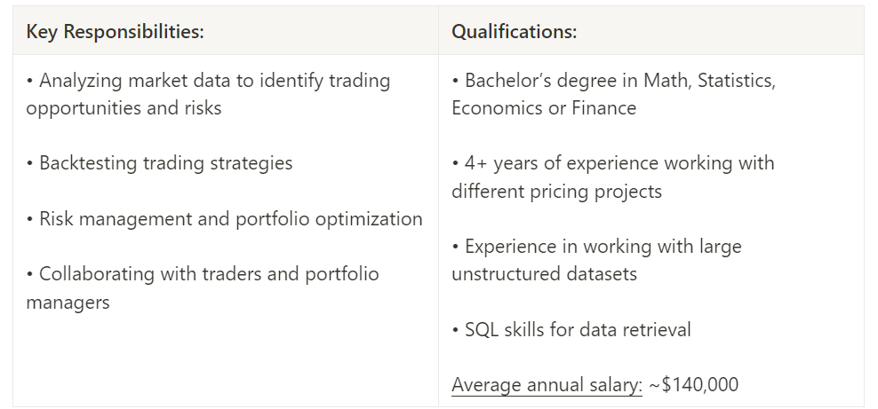Click the "Qualifications:" header cell

pyautogui.click(x=515, y=32)
